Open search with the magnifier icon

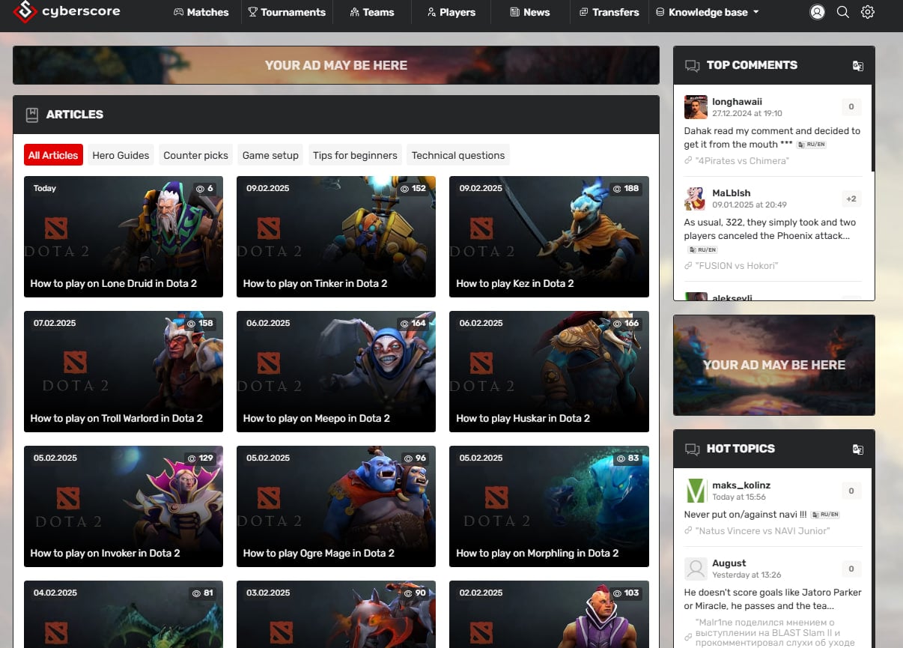842,12
